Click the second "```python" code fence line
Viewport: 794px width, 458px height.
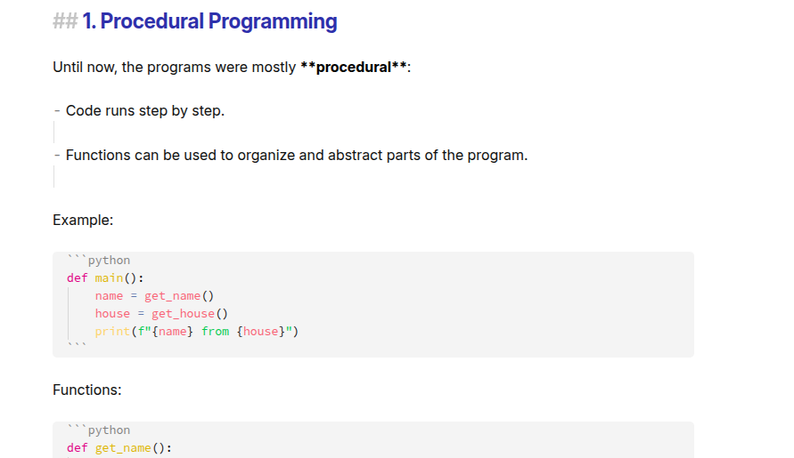click(x=99, y=430)
